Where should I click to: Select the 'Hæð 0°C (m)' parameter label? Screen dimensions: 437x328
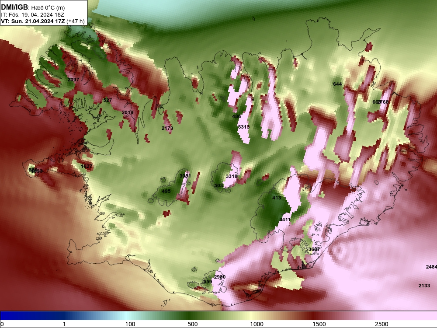pyautogui.click(x=47, y=8)
